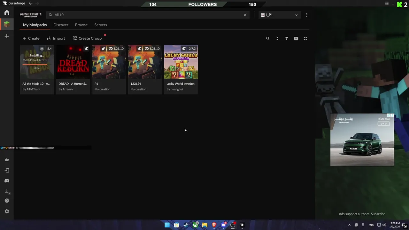Image resolution: width=409 pixels, height=230 pixels.
Task: Open Microsoft Store from taskbar
Action: pos(176,225)
